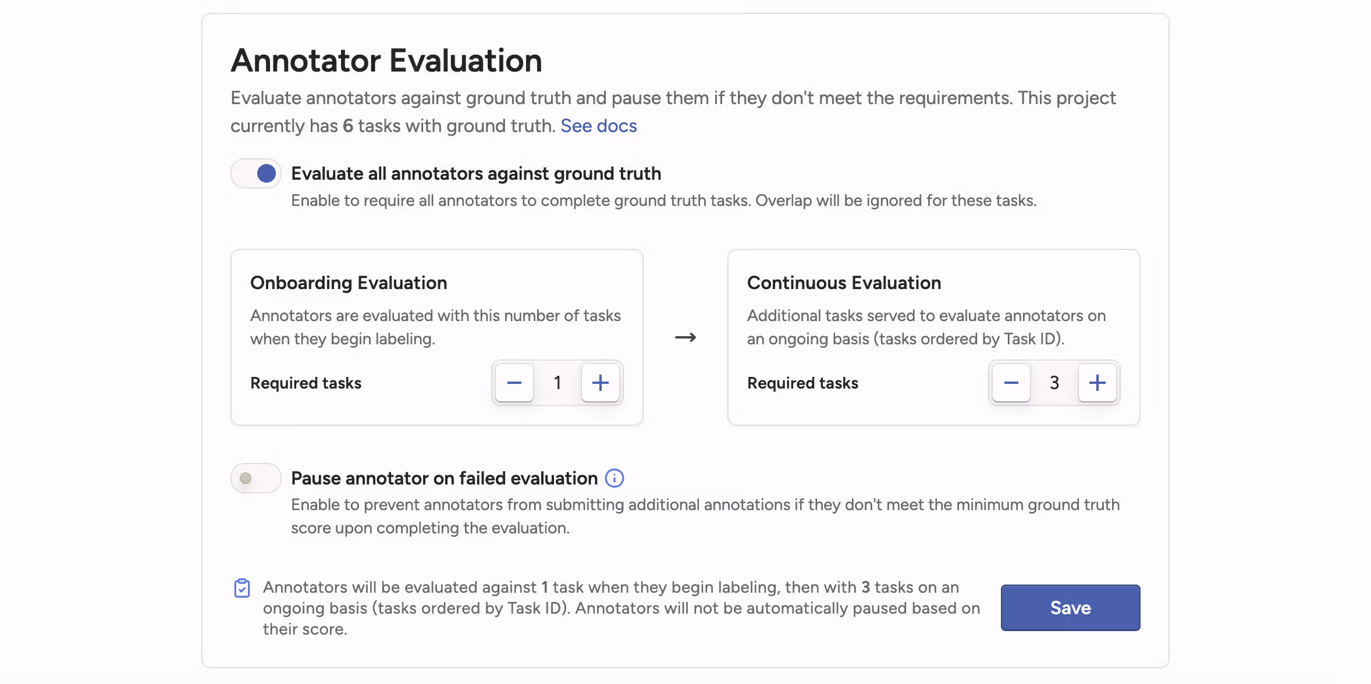Decrease Onboarding Evaluation required tasks

point(514,383)
